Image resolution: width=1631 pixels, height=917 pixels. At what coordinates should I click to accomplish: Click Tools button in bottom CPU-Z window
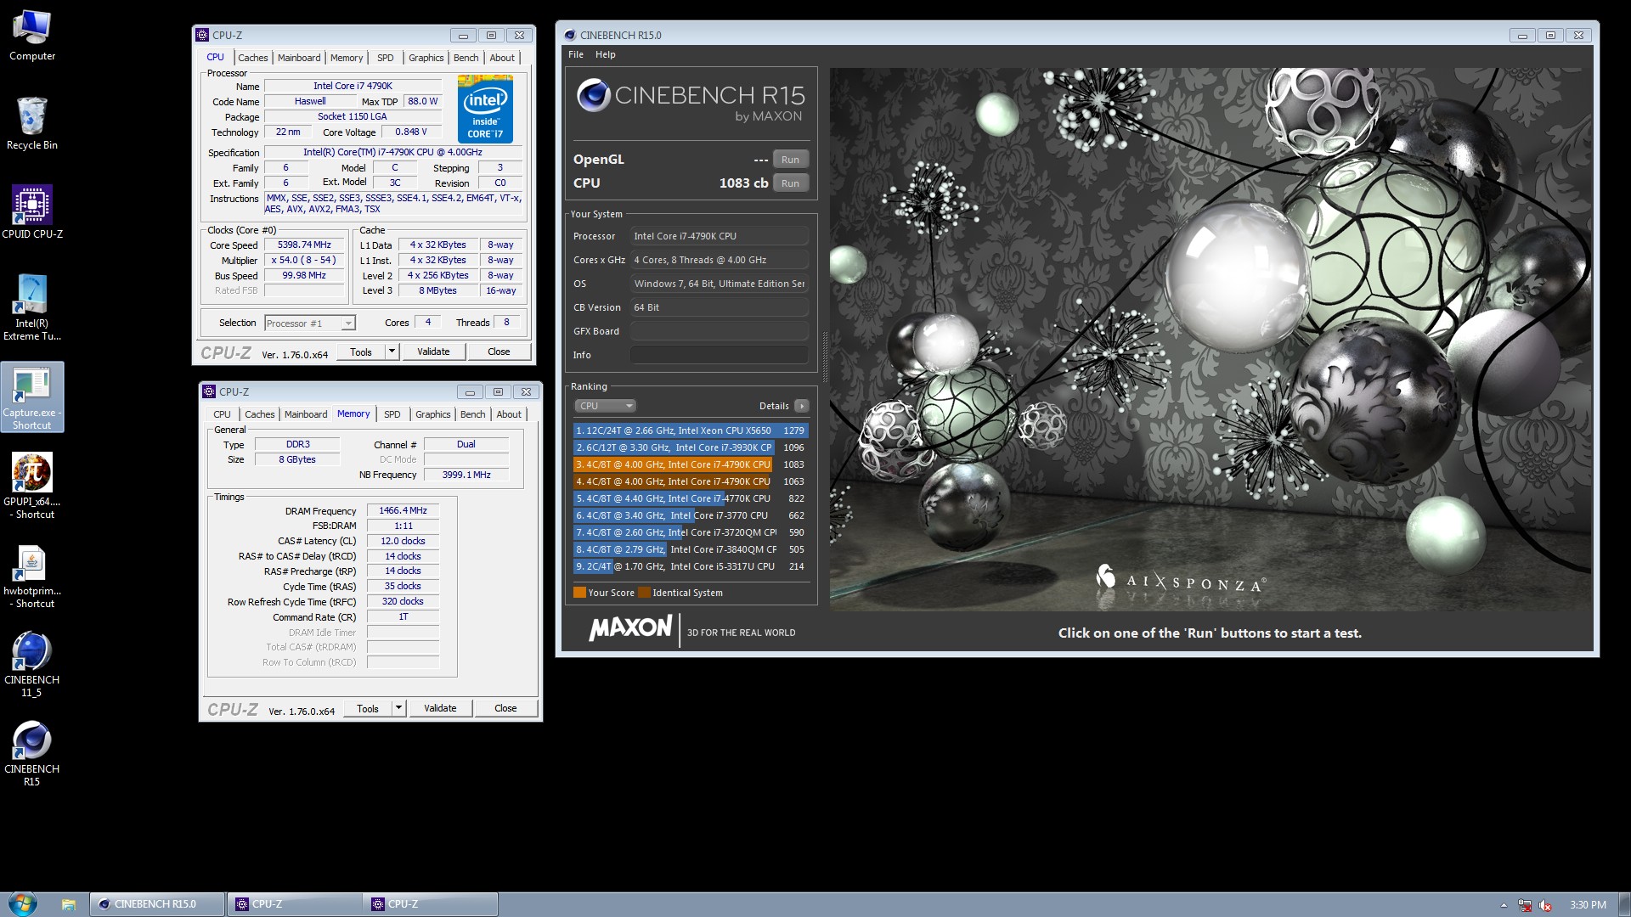pyautogui.click(x=368, y=708)
